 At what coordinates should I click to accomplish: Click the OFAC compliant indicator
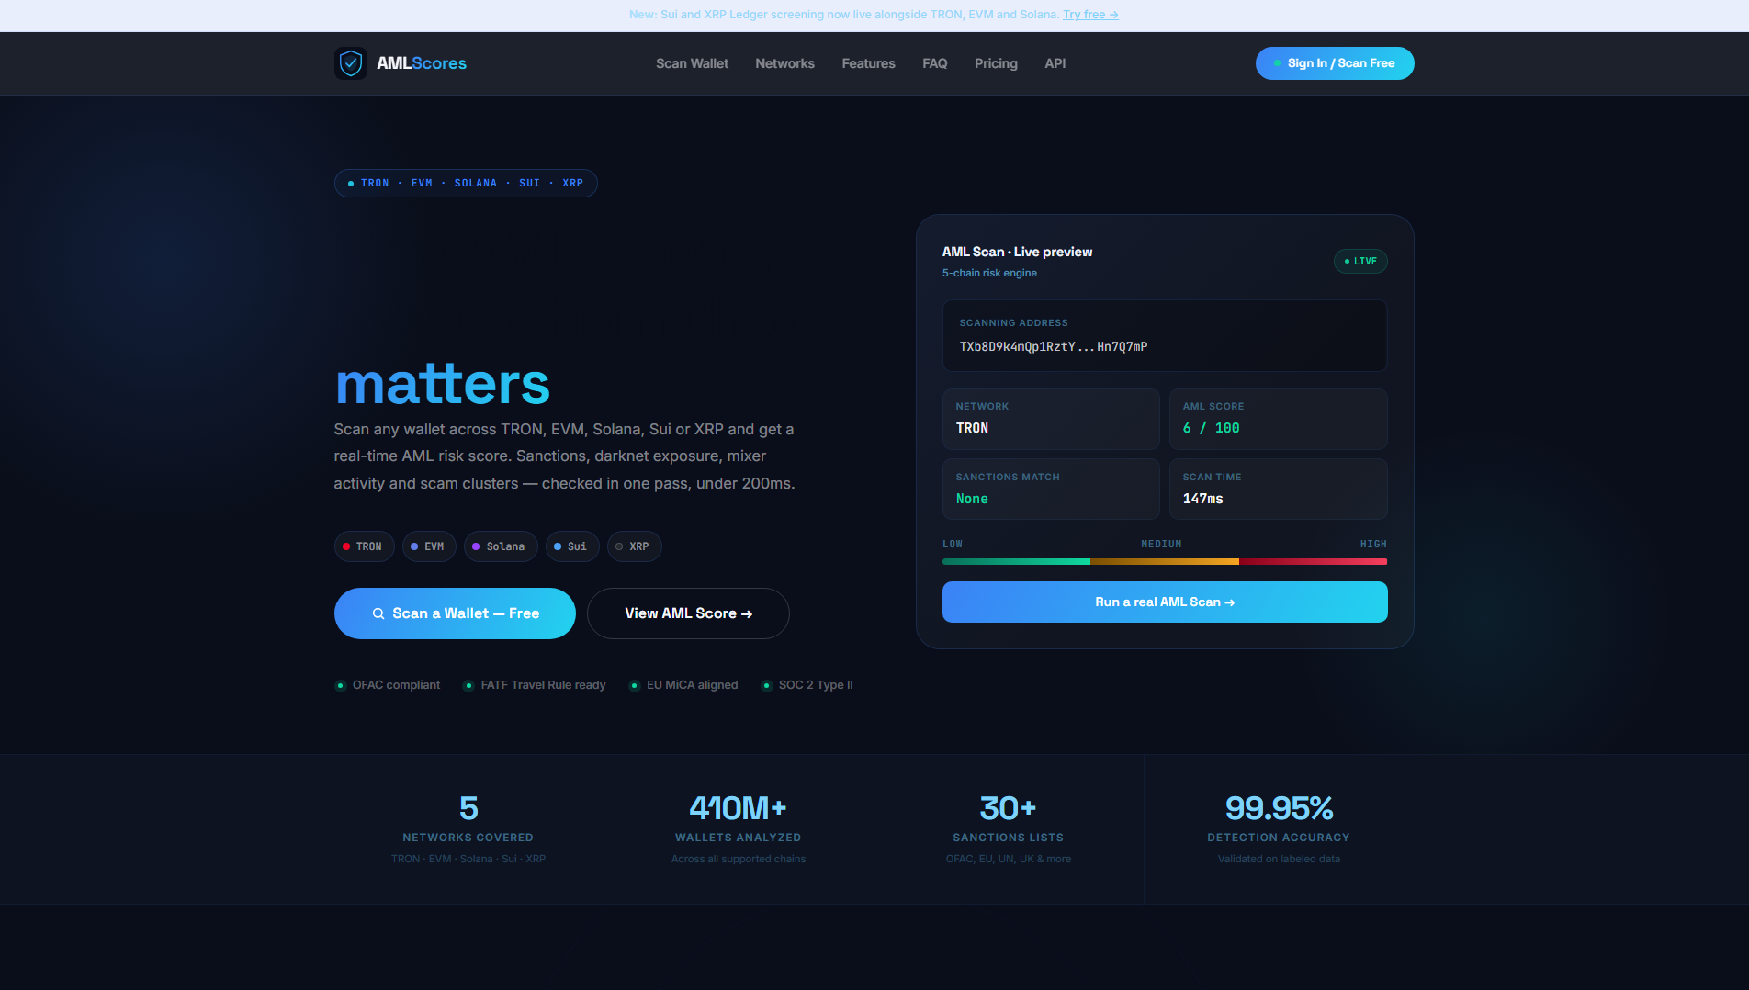coord(388,685)
